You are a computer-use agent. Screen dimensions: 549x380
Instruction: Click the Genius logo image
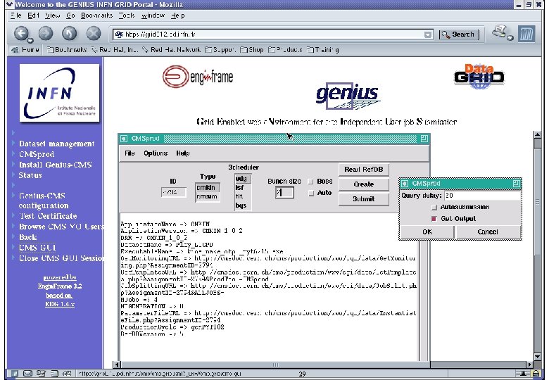347,96
